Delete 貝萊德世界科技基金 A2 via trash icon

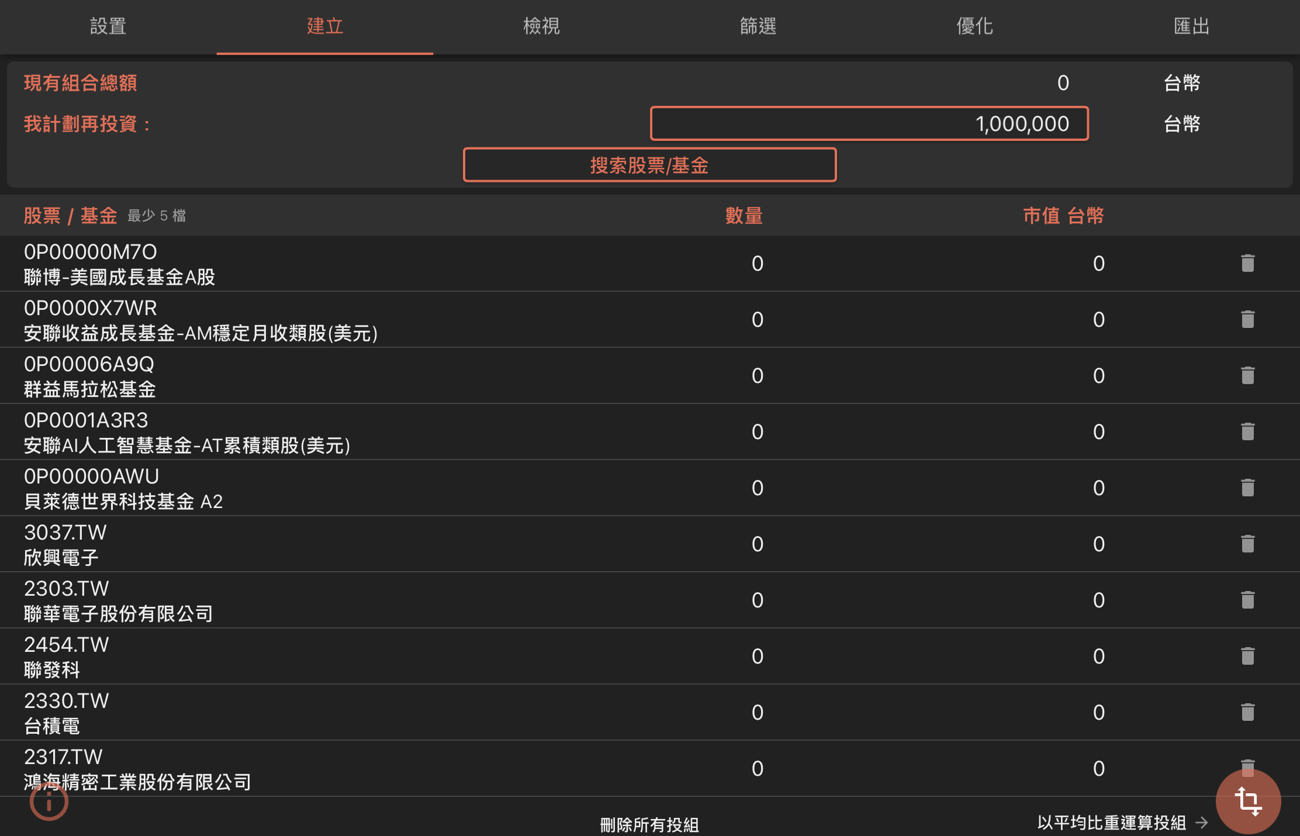click(1247, 488)
